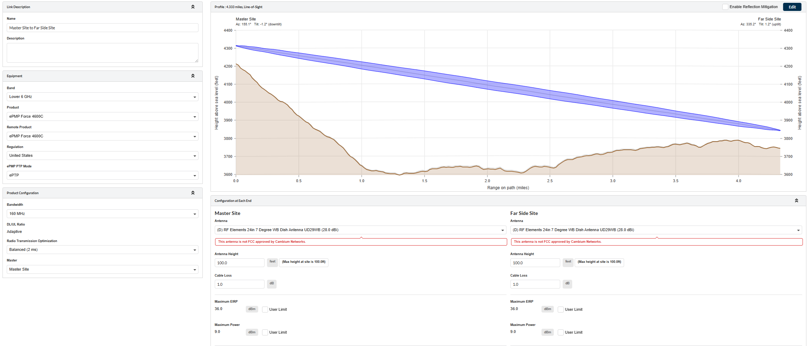Open ePMP PTP Mode dropdown
This screenshot has width=807, height=346.
pos(102,175)
